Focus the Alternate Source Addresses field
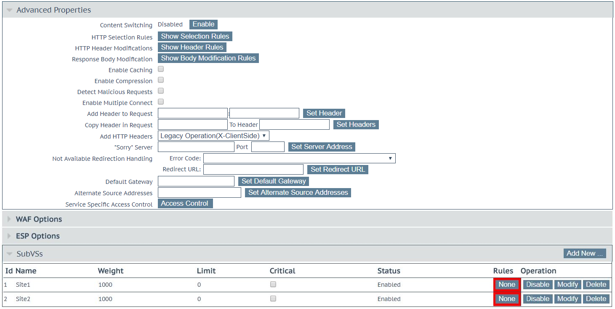The image size is (615, 309). (199, 192)
